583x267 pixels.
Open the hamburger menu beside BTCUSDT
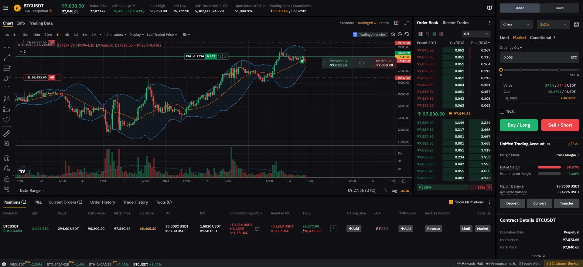pos(6,8)
